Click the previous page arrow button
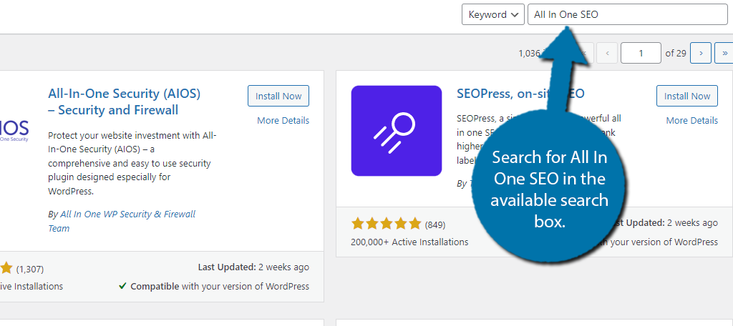The image size is (733, 326). coord(607,53)
